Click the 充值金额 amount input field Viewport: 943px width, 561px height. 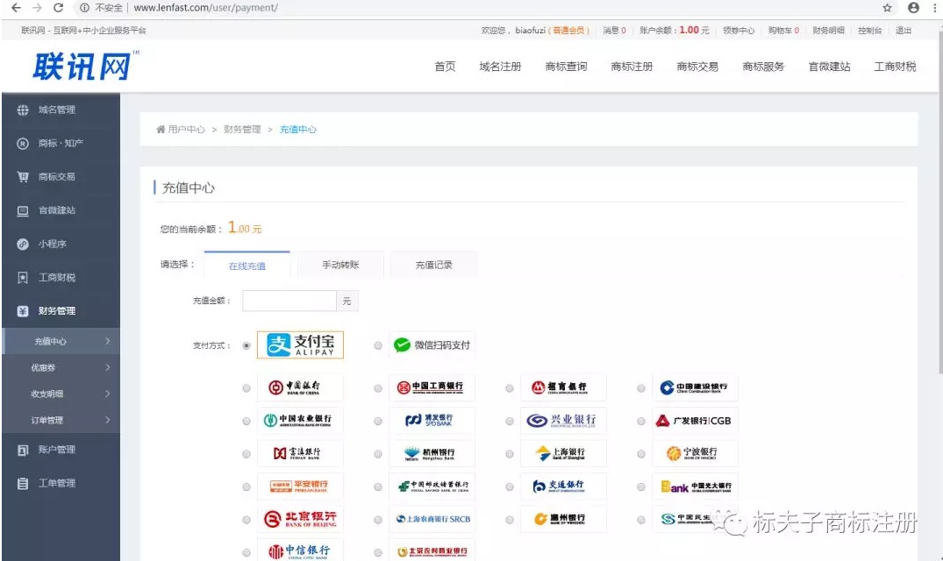[x=289, y=301]
